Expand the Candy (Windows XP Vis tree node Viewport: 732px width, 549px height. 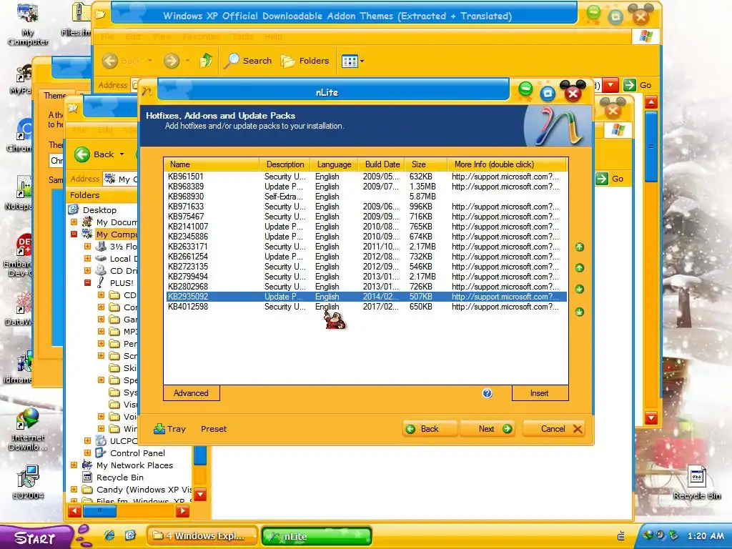tap(74, 489)
